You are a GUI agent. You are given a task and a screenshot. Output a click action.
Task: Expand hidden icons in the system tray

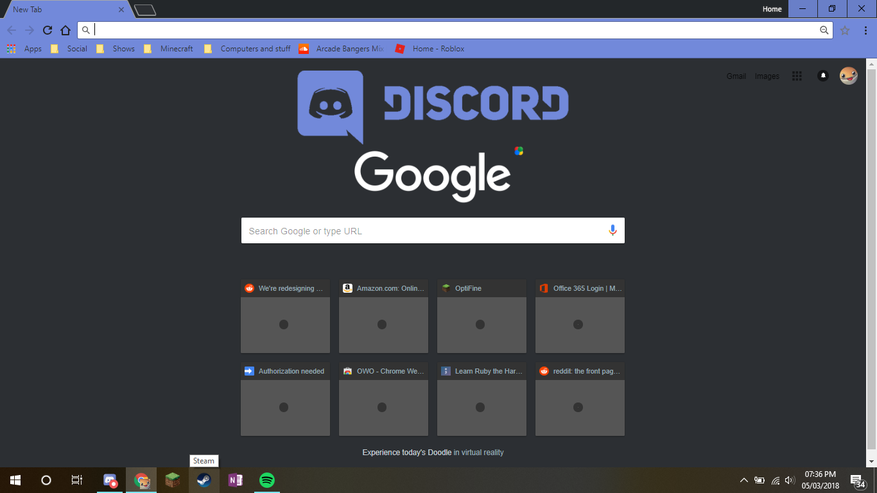coord(743,480)
